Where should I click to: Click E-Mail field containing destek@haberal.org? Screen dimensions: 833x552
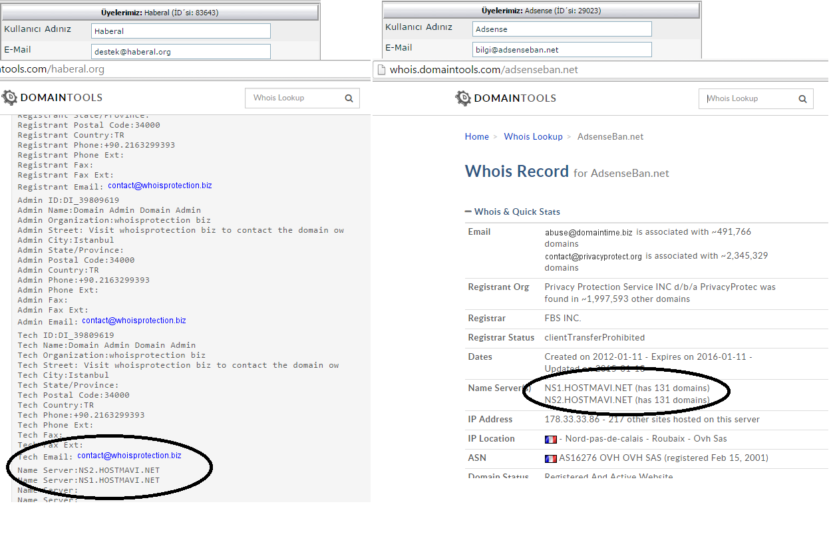pyautogui.click(x=181, y=51)
